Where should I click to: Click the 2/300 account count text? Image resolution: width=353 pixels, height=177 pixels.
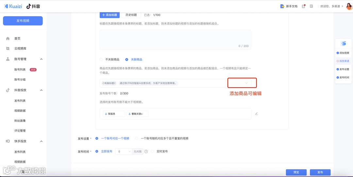124,94
